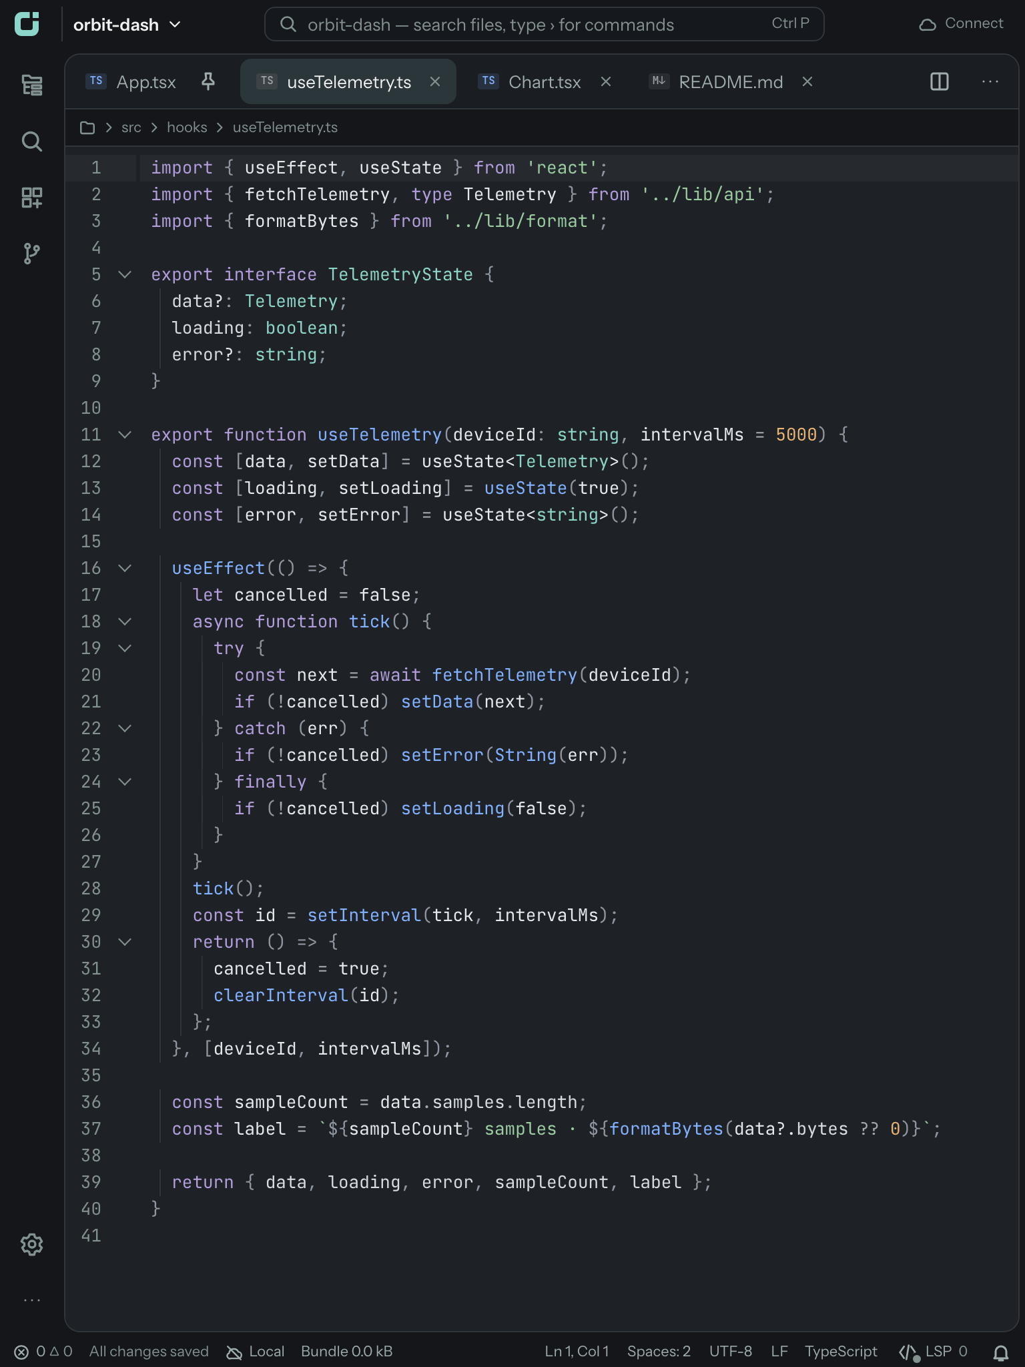Click the '../lib/api' import string
The height and width of the screenshot is (1367, 1025).
pyautogui.click(x=703, y=194)
